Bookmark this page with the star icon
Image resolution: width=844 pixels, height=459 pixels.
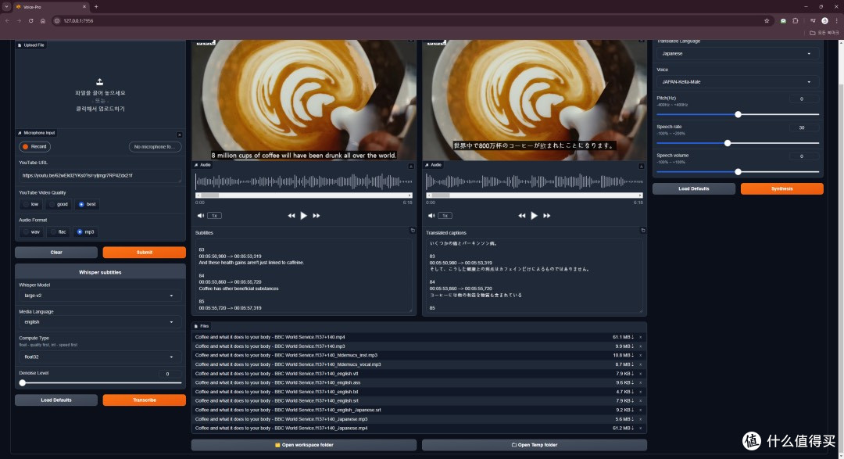click(767, 20)
